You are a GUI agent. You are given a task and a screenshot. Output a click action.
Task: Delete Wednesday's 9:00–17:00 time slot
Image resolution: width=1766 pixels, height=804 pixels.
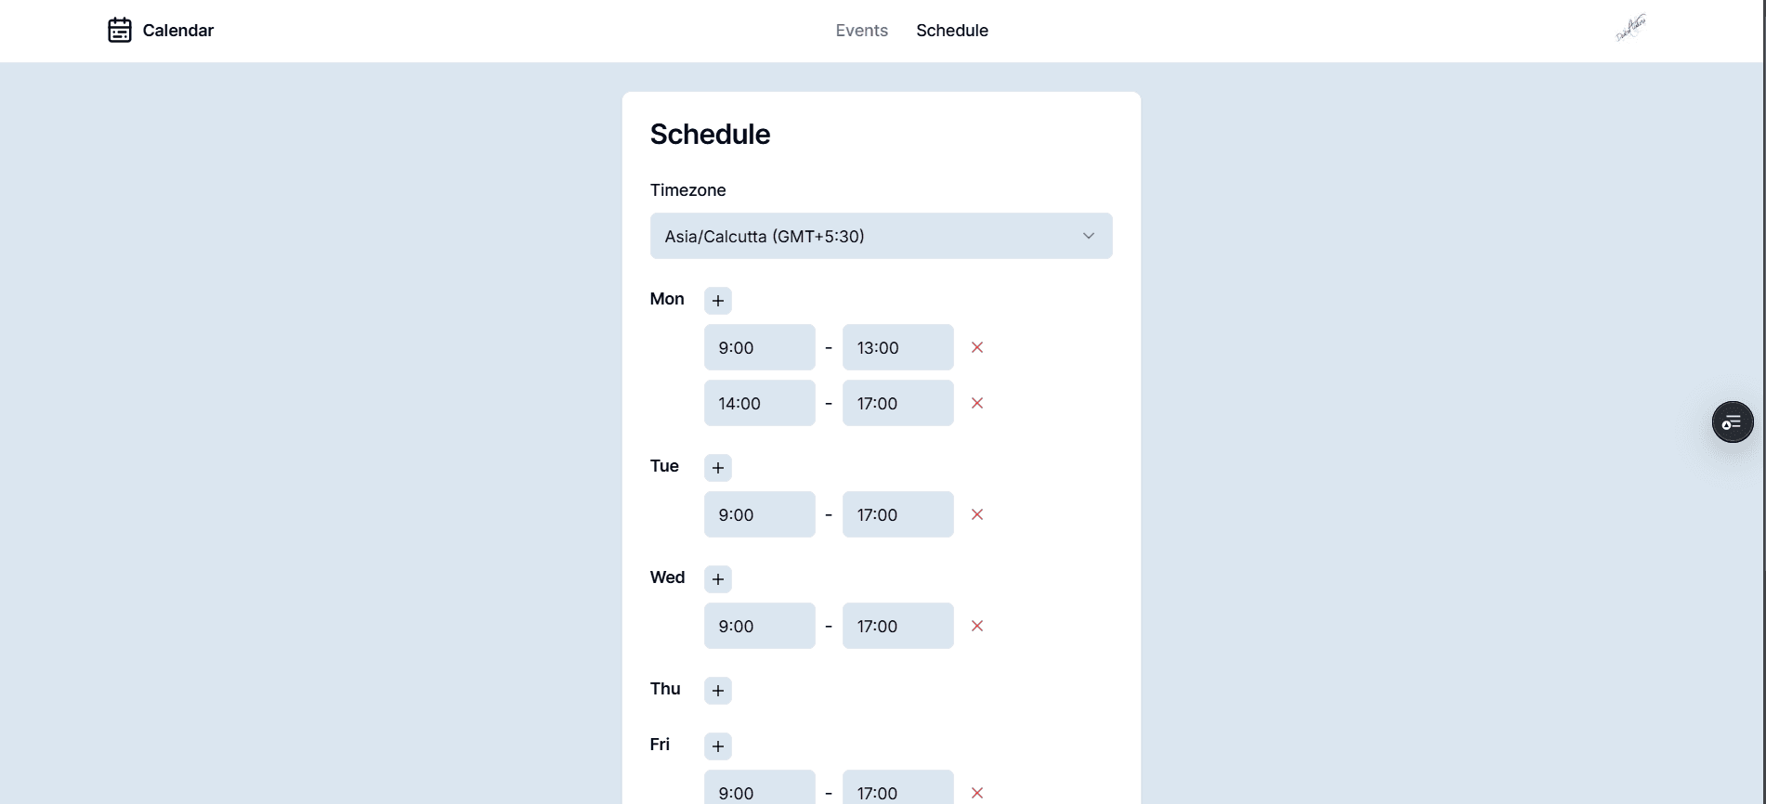click(x=977, y=626)
